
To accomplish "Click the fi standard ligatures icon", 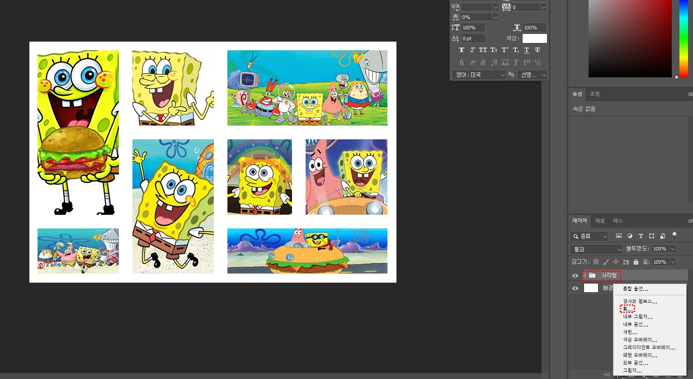I will [462, 62].
